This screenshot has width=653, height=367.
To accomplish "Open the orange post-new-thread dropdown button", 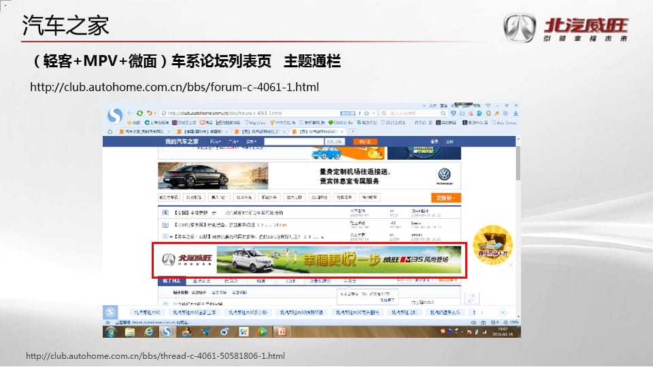I will [446, 198].
